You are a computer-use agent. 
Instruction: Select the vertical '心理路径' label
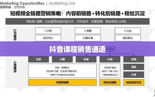(x=15, y=67)
